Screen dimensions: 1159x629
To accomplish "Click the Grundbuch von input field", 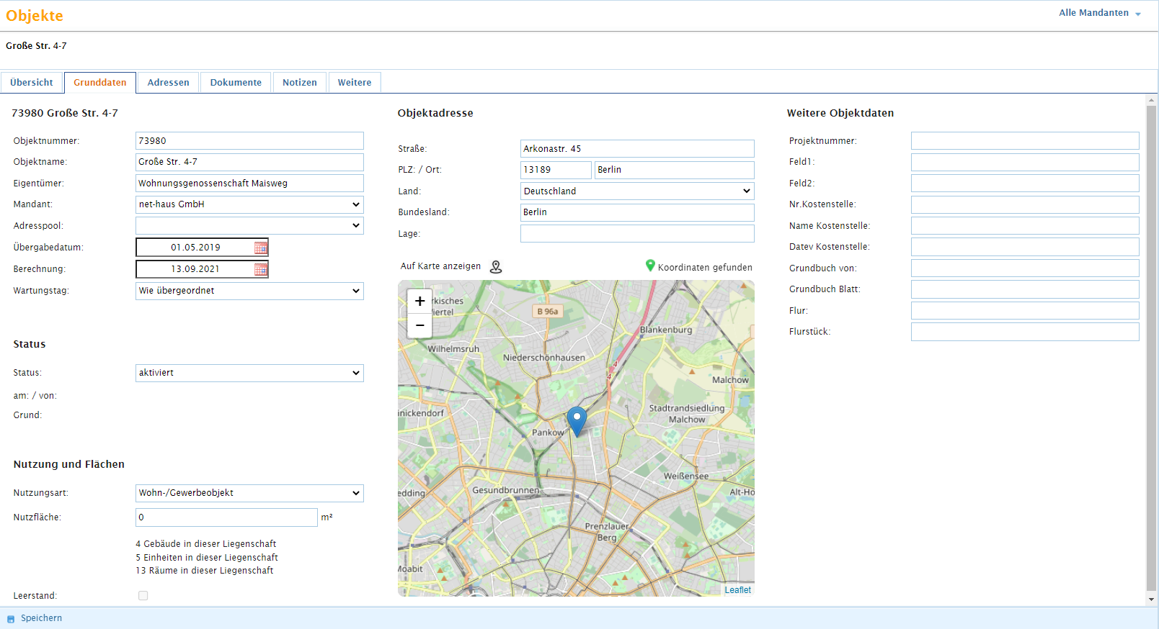I will 1025,268.
